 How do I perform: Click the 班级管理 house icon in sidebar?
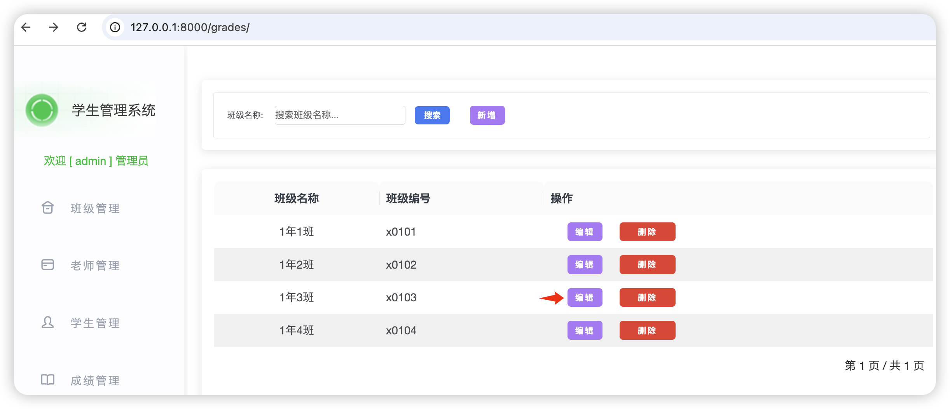(x=48, y=208)
